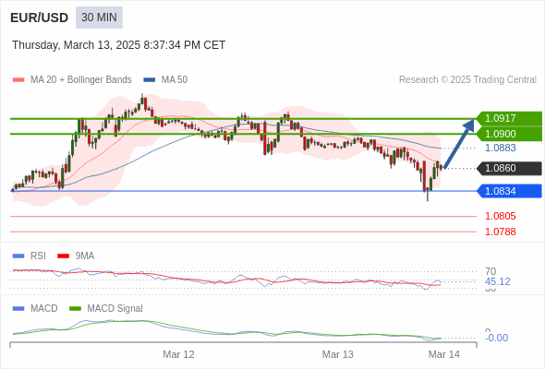Select the 30 MIN timeframe badge

click(99, 18)
